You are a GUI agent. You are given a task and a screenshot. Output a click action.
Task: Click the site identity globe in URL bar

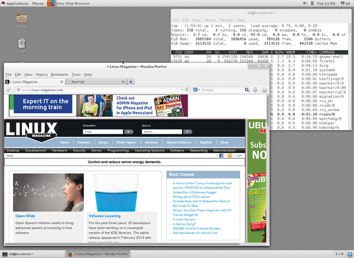(18, 90)
